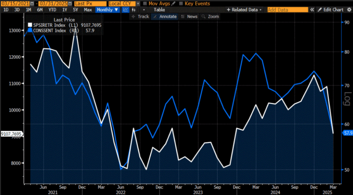The image size is (353, 195).
Task: Select the candlestick chart type icon
Action: point(133,10)
